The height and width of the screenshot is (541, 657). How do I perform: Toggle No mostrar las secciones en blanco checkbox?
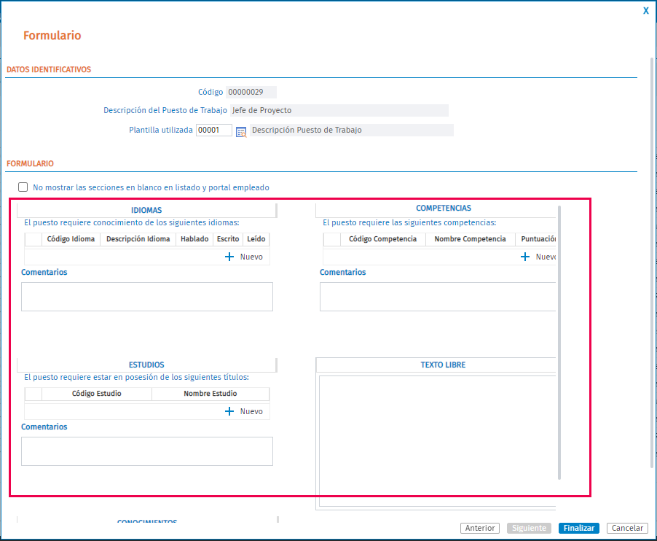(23, 187)
